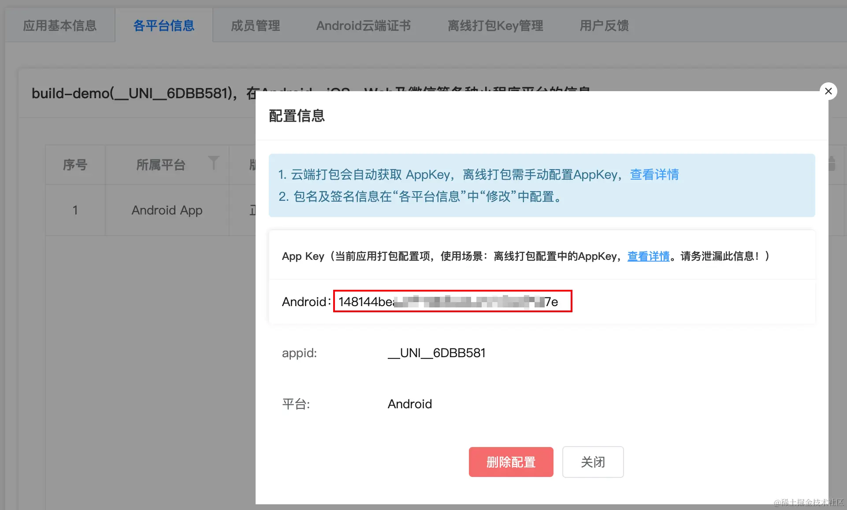Screen dimensions: 847x510
Task: Open 离线打包Key管理 tab
Action: [x=495, y=26]
